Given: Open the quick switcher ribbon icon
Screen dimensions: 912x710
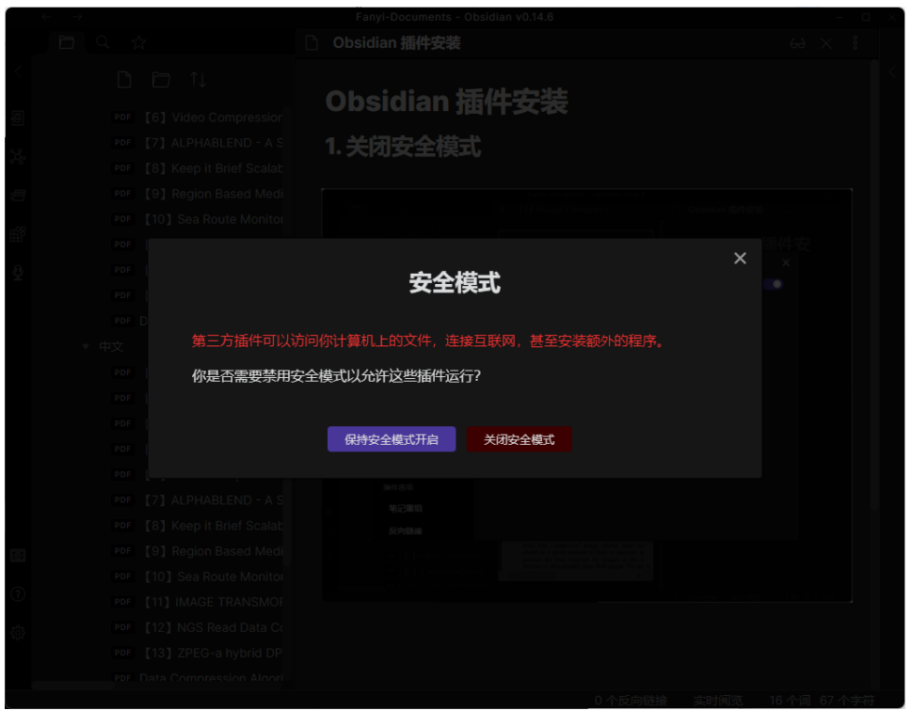Looking at the screenshot, I should click(x=18, y=118).
